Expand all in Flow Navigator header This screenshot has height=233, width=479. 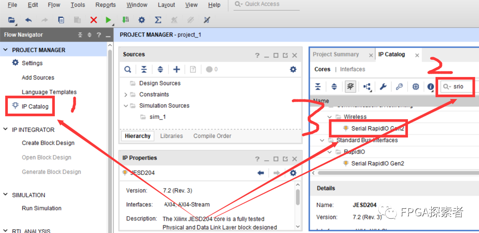click(x=90, y=35)
